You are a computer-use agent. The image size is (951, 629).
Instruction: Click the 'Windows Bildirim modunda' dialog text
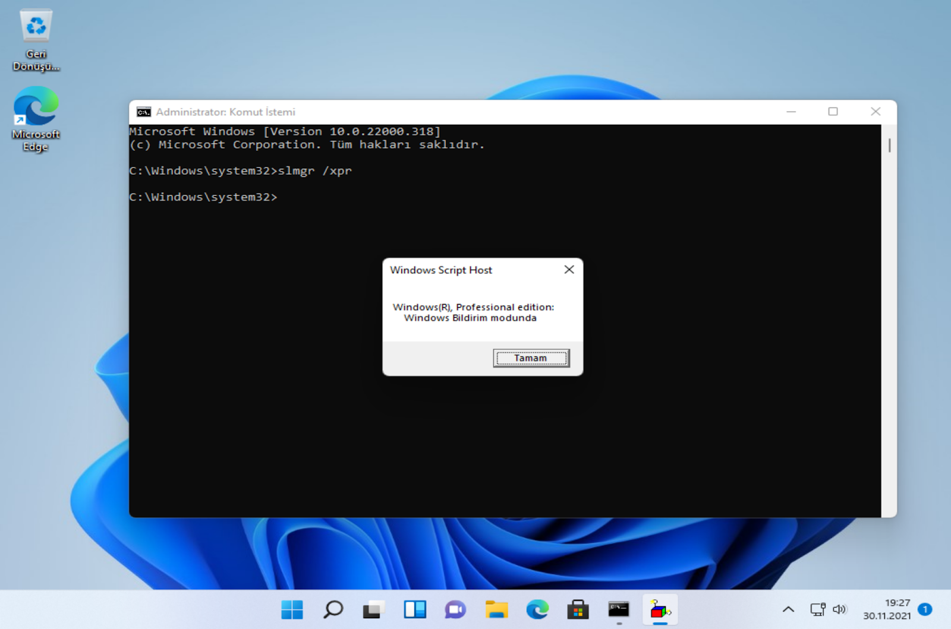coord(470,318)
